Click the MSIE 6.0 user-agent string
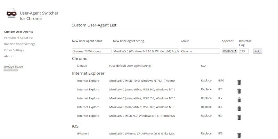This screenshot has width=278, height=139. click(x=142, y=90)
